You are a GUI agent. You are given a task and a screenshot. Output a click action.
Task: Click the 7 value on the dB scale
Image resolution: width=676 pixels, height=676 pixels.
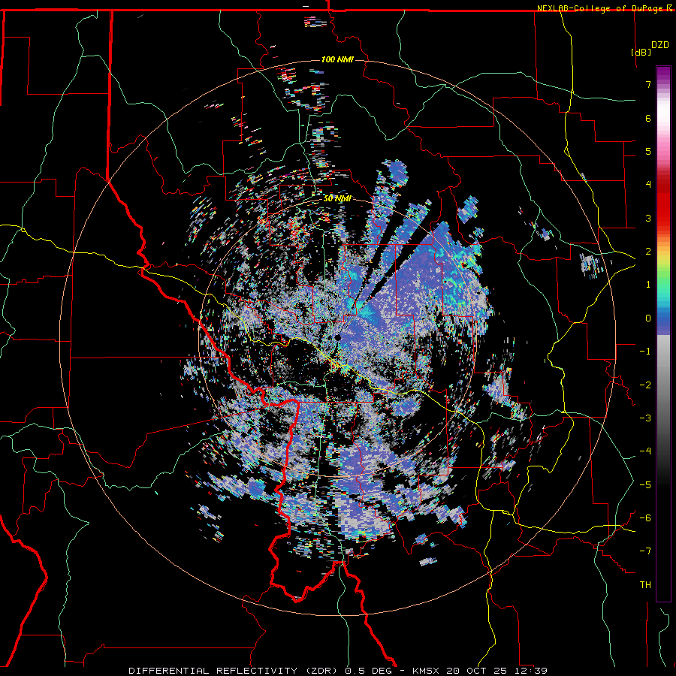(x=648, y=84)
